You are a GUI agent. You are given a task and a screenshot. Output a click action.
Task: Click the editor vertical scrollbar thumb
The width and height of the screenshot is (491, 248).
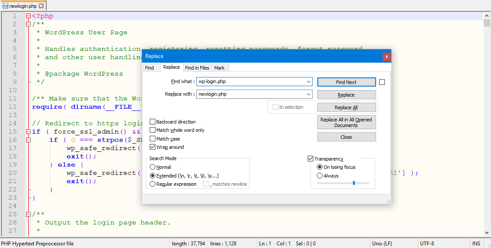(487, 23)
